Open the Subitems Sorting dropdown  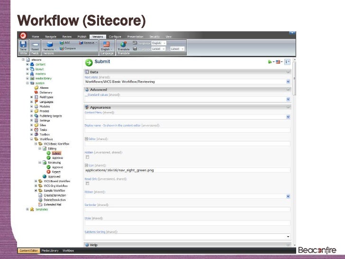[288, 237]
